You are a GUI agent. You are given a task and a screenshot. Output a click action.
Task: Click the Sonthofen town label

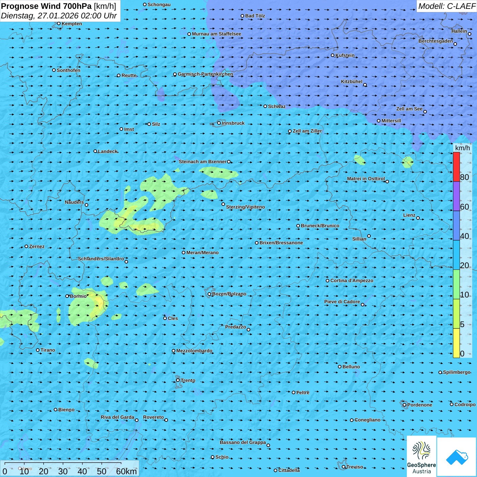(x=68, y=70)
